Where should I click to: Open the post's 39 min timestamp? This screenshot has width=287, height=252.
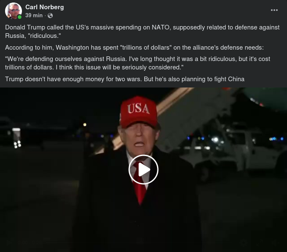[x=34, y=15]
